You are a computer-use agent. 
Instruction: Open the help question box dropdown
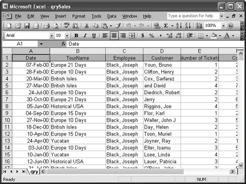(x=221, y=16)
